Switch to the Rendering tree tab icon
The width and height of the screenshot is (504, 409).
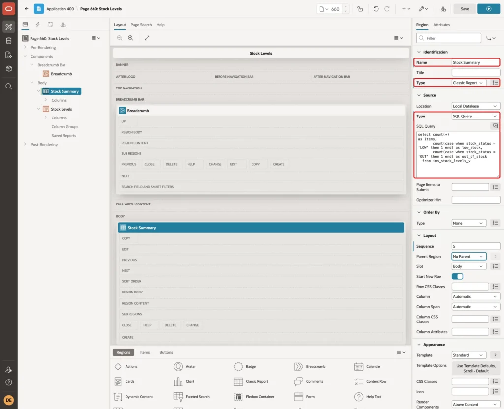tap(25, 25)
